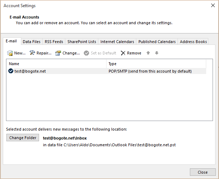
Task: Open the Published Calendars tab
Action: pyautogui.click(x=157, y=42)
